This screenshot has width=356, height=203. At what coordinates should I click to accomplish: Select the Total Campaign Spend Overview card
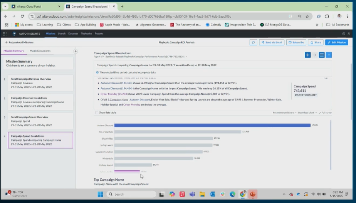coord(40,121)
